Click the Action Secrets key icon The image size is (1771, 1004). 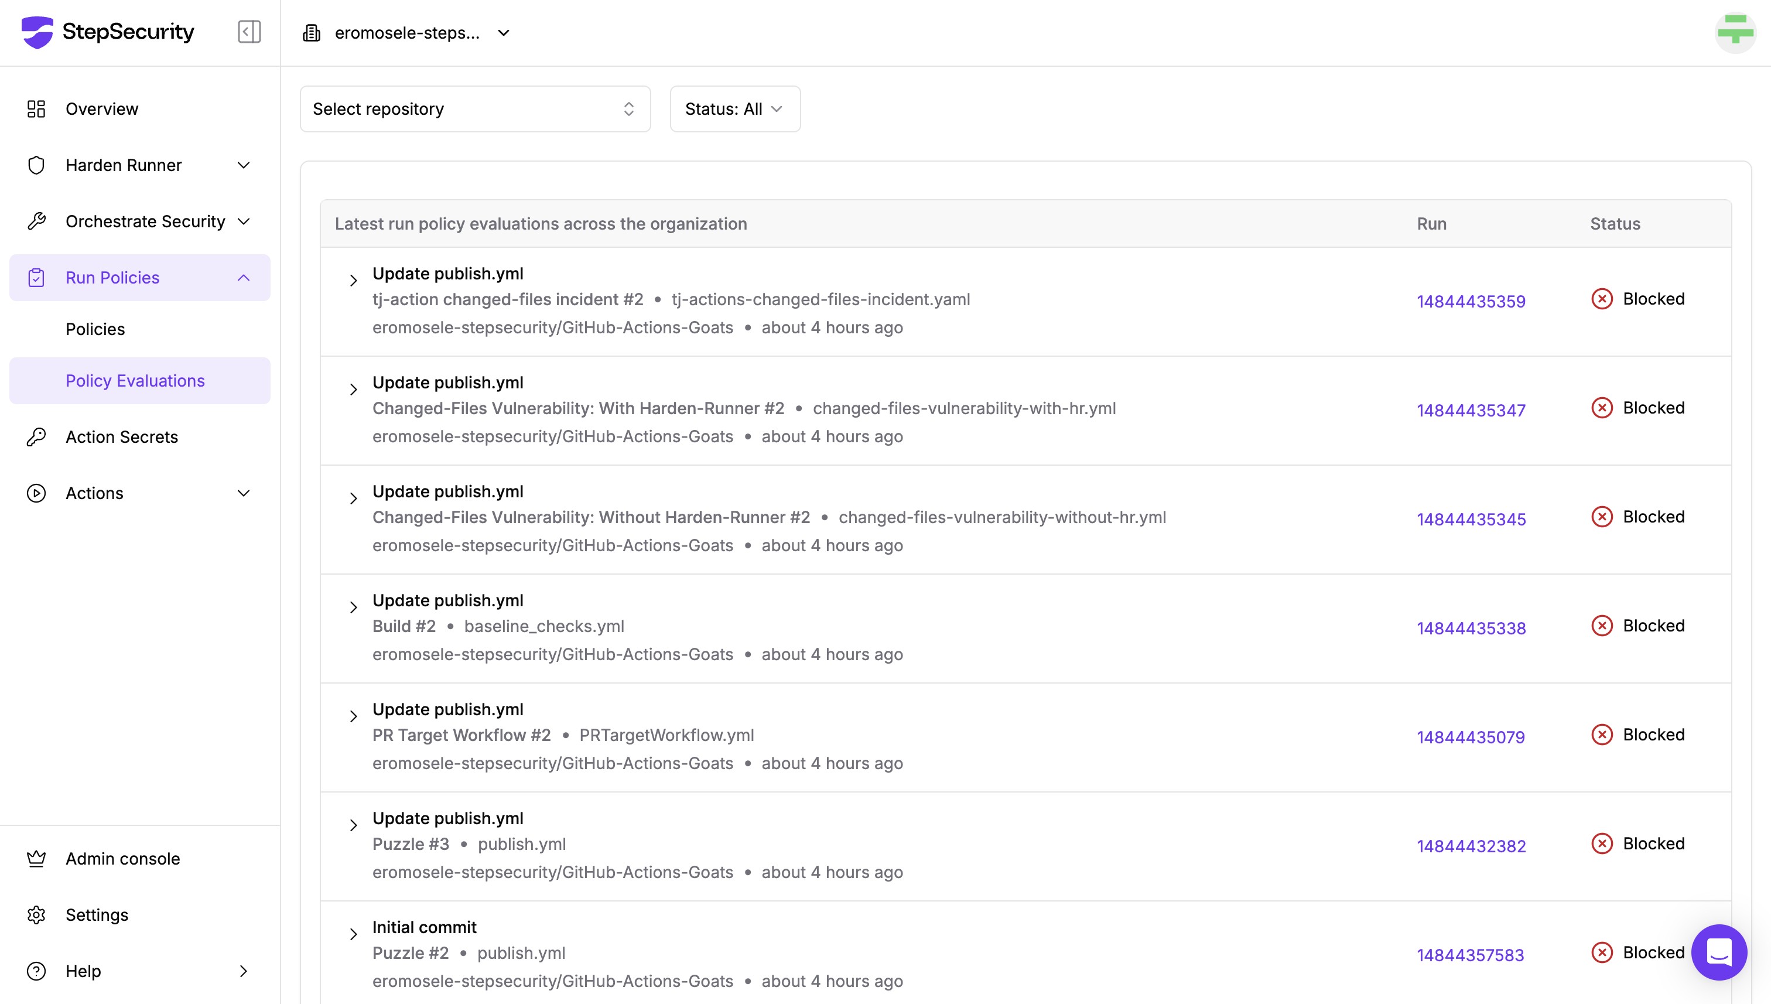(36, 437)
